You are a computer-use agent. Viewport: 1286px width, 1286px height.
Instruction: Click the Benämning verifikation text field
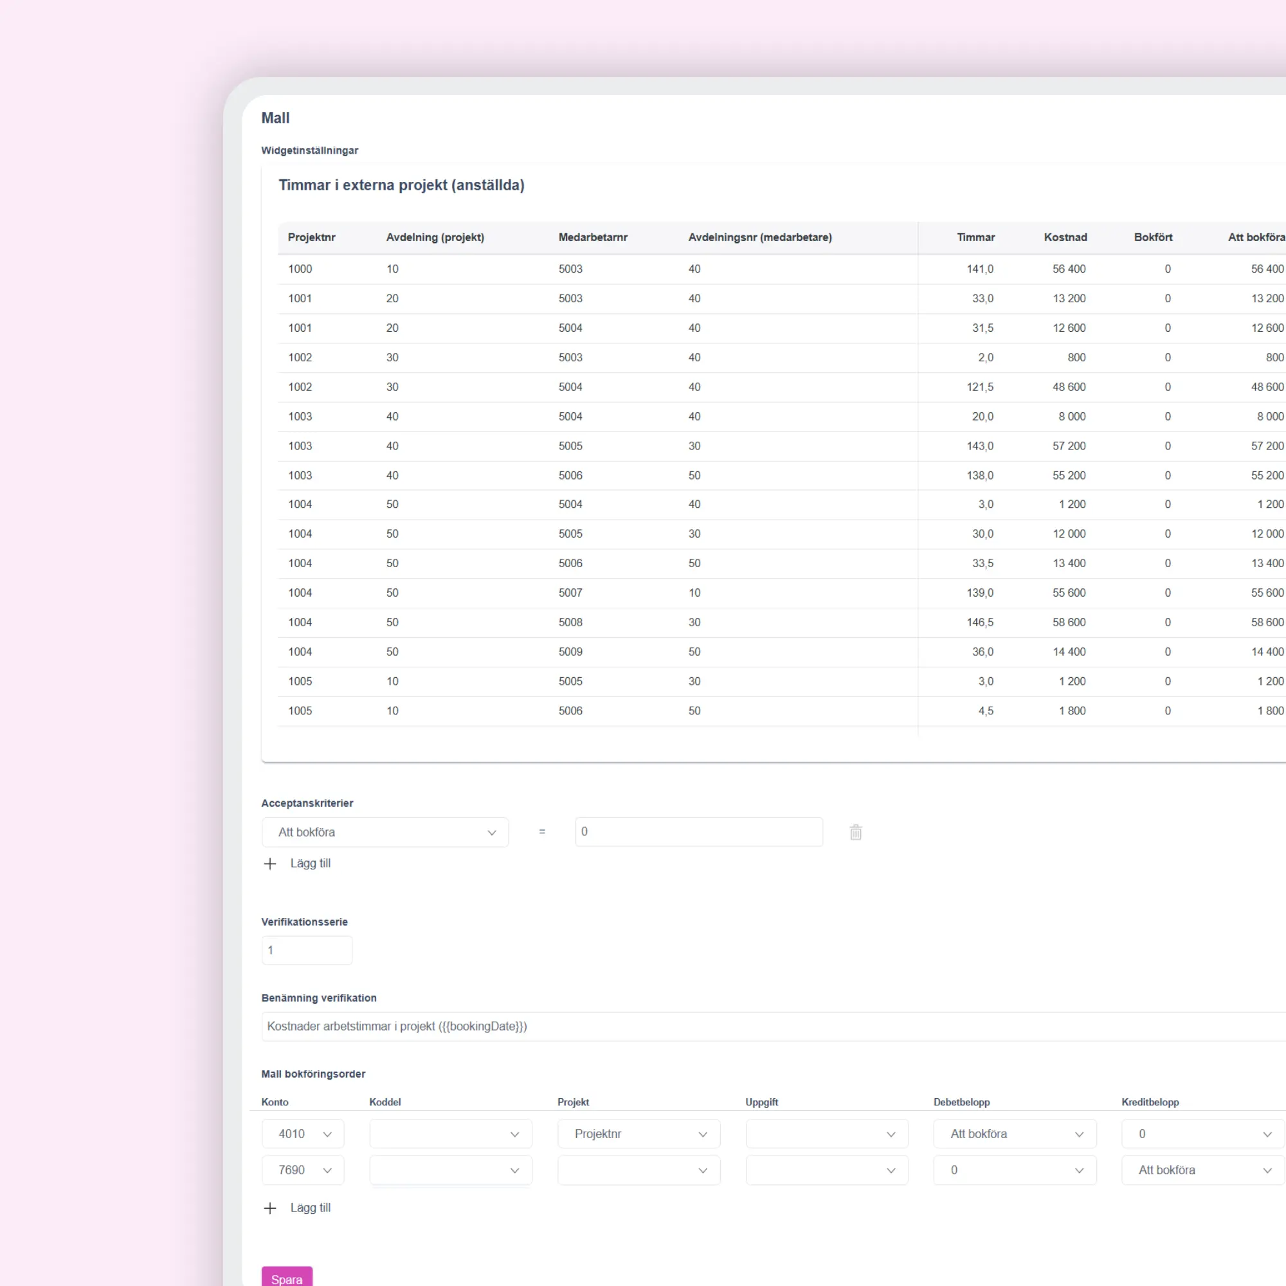pos(774,1026)
